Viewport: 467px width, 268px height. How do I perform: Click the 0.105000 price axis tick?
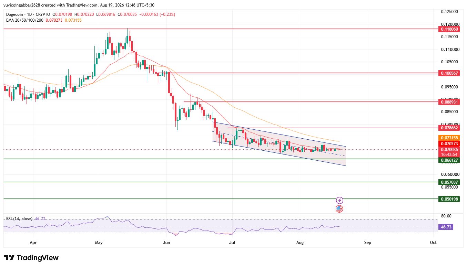(450, 62)
